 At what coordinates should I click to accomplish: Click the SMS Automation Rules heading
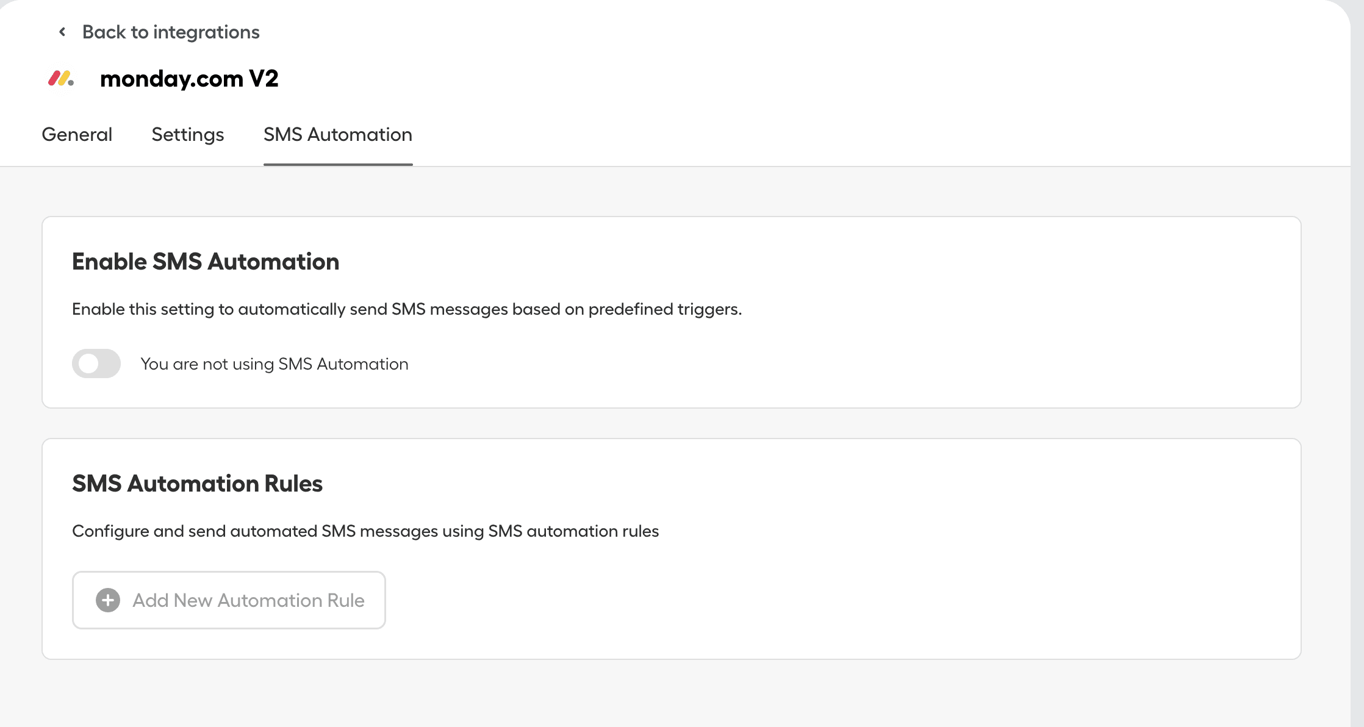pos(198,483)
